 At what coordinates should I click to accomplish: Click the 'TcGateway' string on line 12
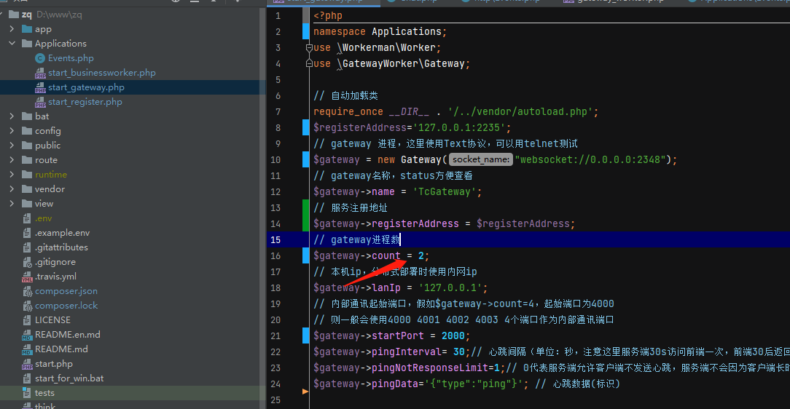(x=445, y=191)
